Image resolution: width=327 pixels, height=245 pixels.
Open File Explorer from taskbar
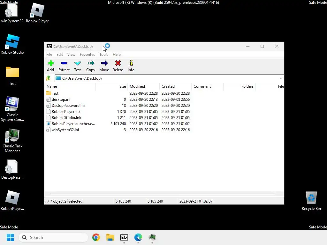[110, 237]
